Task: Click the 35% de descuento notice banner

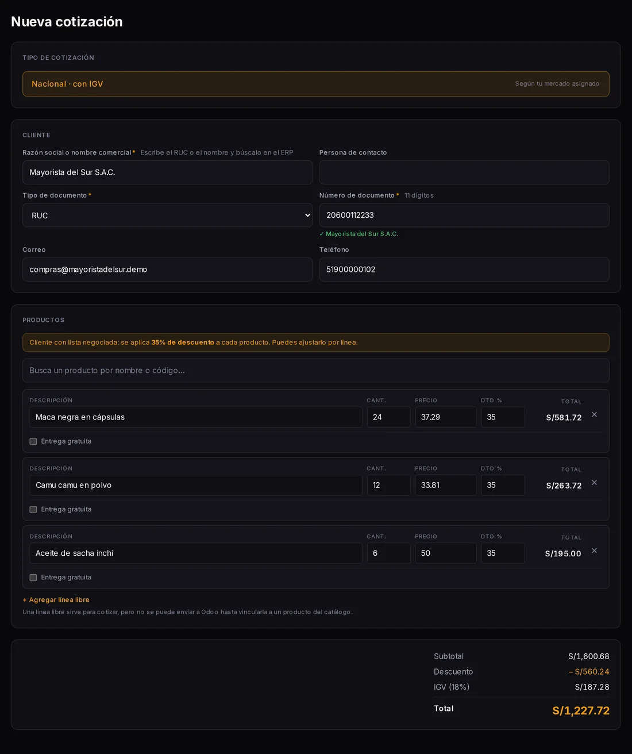Action: (x=316, y=343)
